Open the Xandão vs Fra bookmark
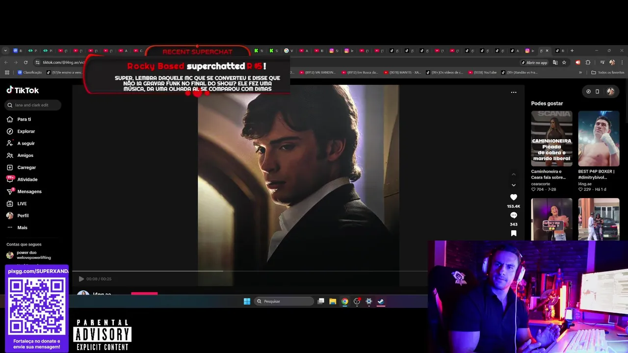Screen dimensions: 628x353 coord(520,73)
